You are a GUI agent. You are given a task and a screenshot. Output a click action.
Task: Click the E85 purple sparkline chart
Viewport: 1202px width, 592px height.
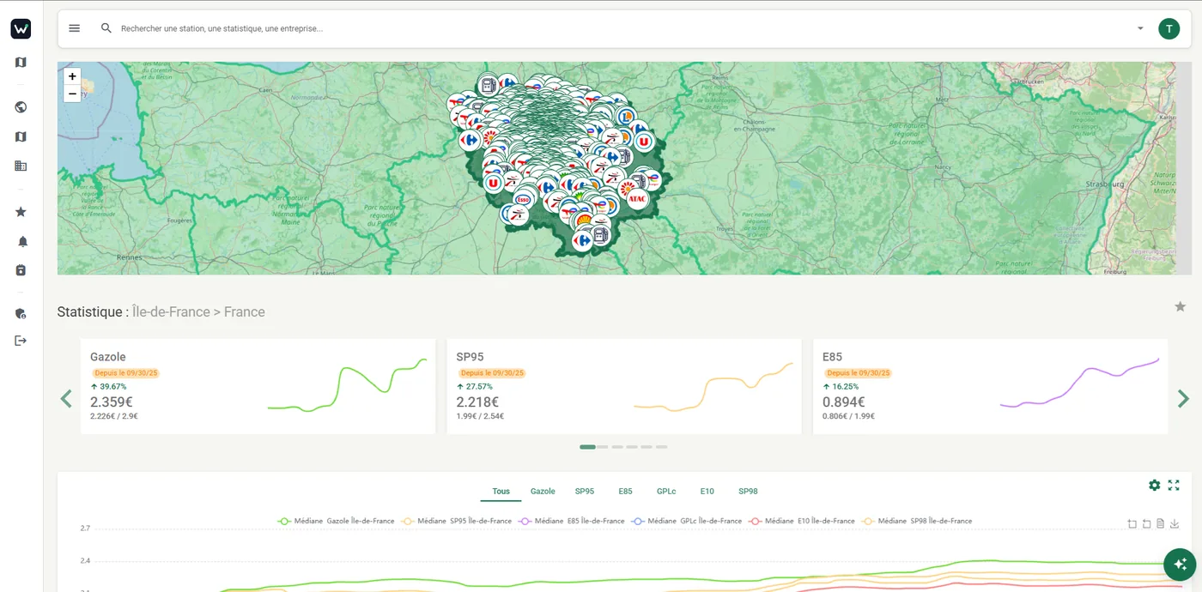pyautogui.click(x=1079, y=383)
